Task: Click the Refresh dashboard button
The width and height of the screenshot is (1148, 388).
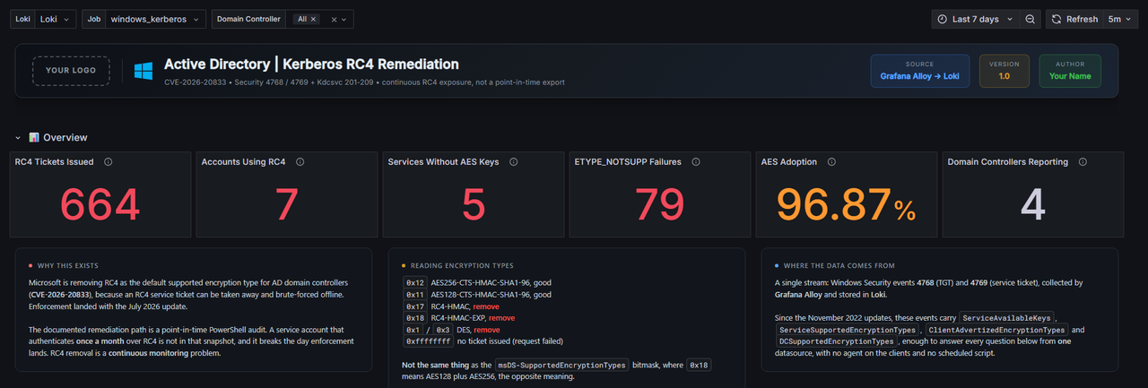Action: (x=1074, y=19)
